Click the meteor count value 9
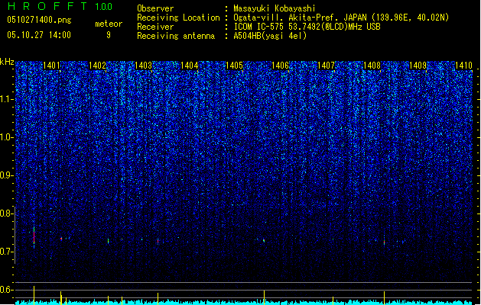Image resolution: width=481 pixels, height=305 pixels. coord(109,35)
